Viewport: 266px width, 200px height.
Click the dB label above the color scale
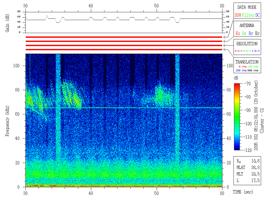pyautogui.click(x=236, y=78)
